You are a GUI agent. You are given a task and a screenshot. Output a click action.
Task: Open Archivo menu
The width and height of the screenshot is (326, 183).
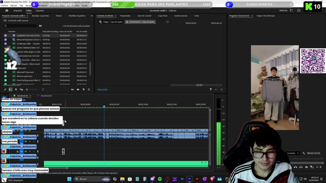(x=5, y=5)
